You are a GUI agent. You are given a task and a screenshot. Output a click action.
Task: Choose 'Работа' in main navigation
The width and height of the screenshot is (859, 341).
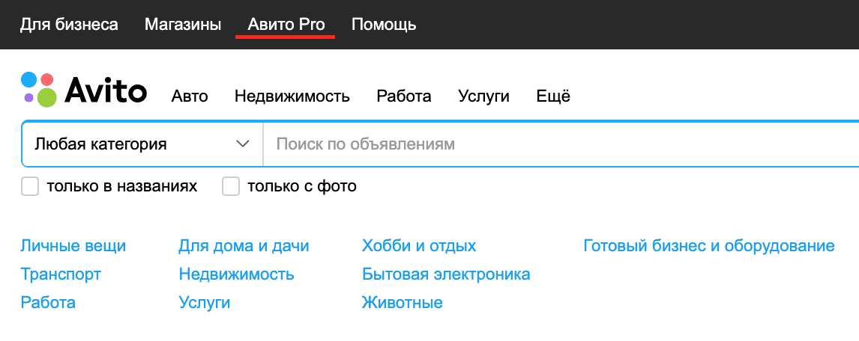click(404, 96)
